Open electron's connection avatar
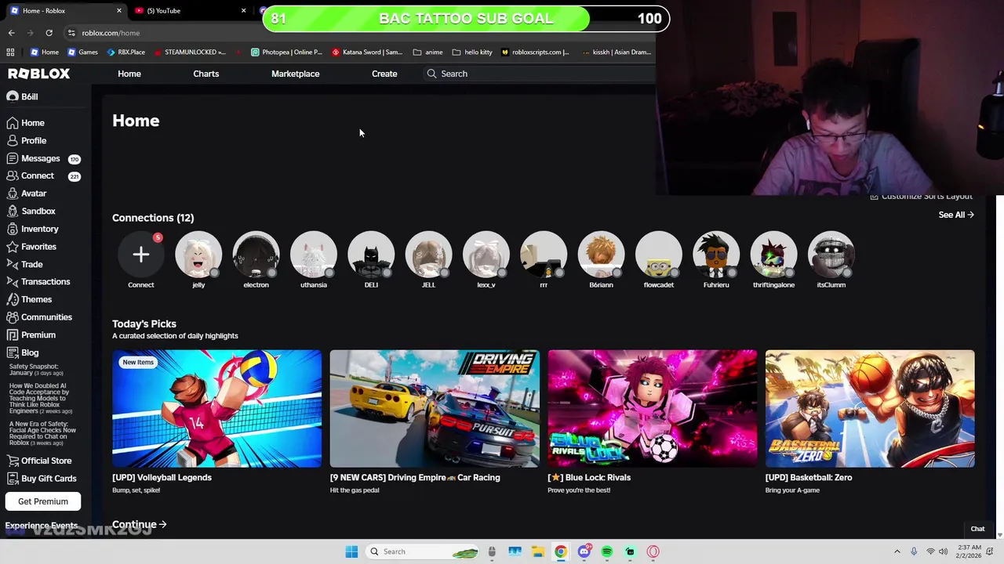The width and height of the screenshot is (1004, 564). pyautogui.click(x=256, y=255)
